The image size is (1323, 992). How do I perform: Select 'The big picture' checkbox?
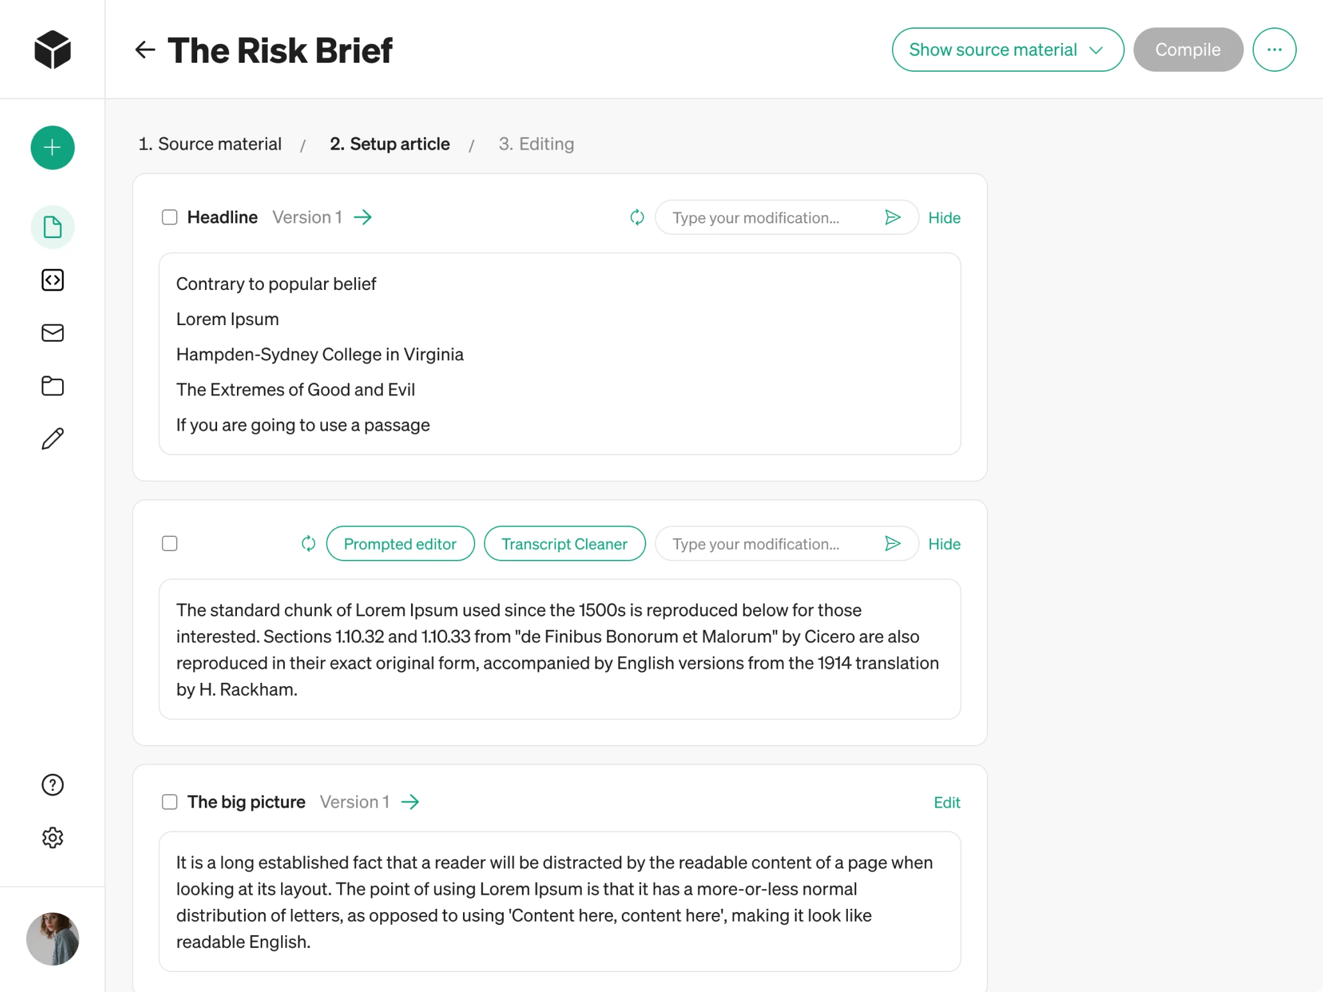click(x=169, y=801)
